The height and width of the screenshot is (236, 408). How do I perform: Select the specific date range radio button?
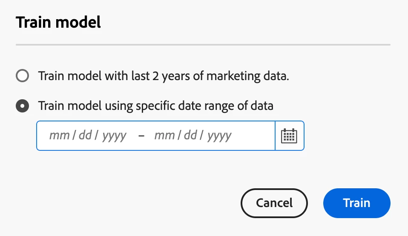[x=22, y=106]
